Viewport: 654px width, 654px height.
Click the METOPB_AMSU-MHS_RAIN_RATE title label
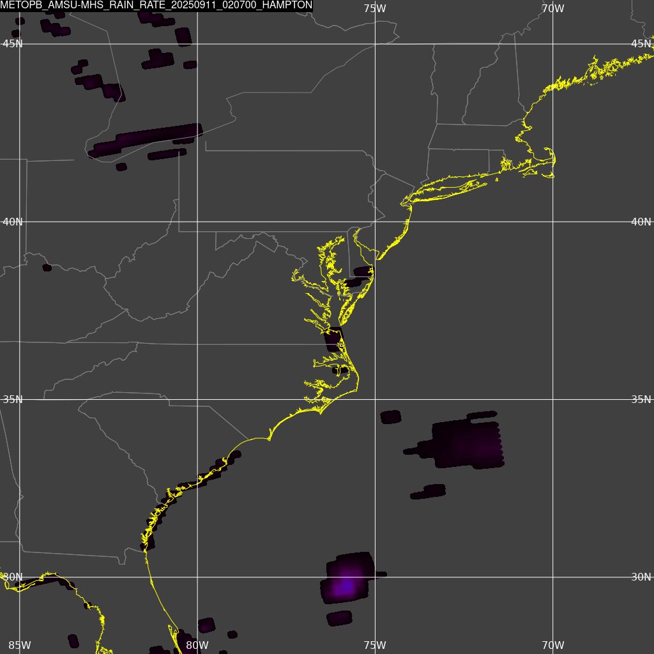[156, 5]
